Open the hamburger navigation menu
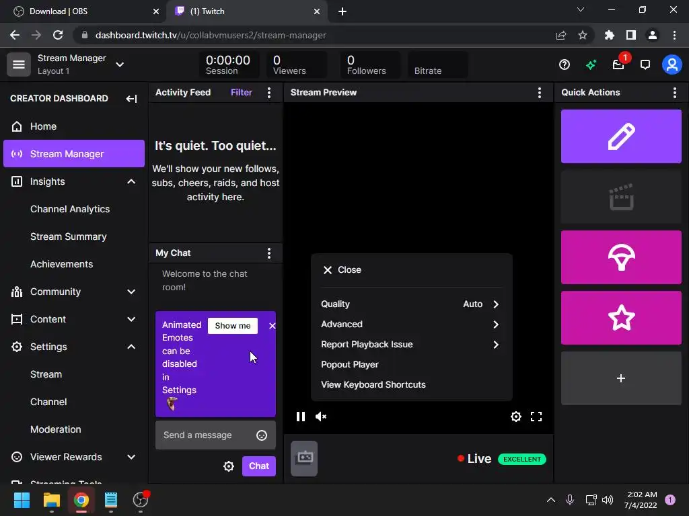 pyautogui.click(x=18, y=64)
